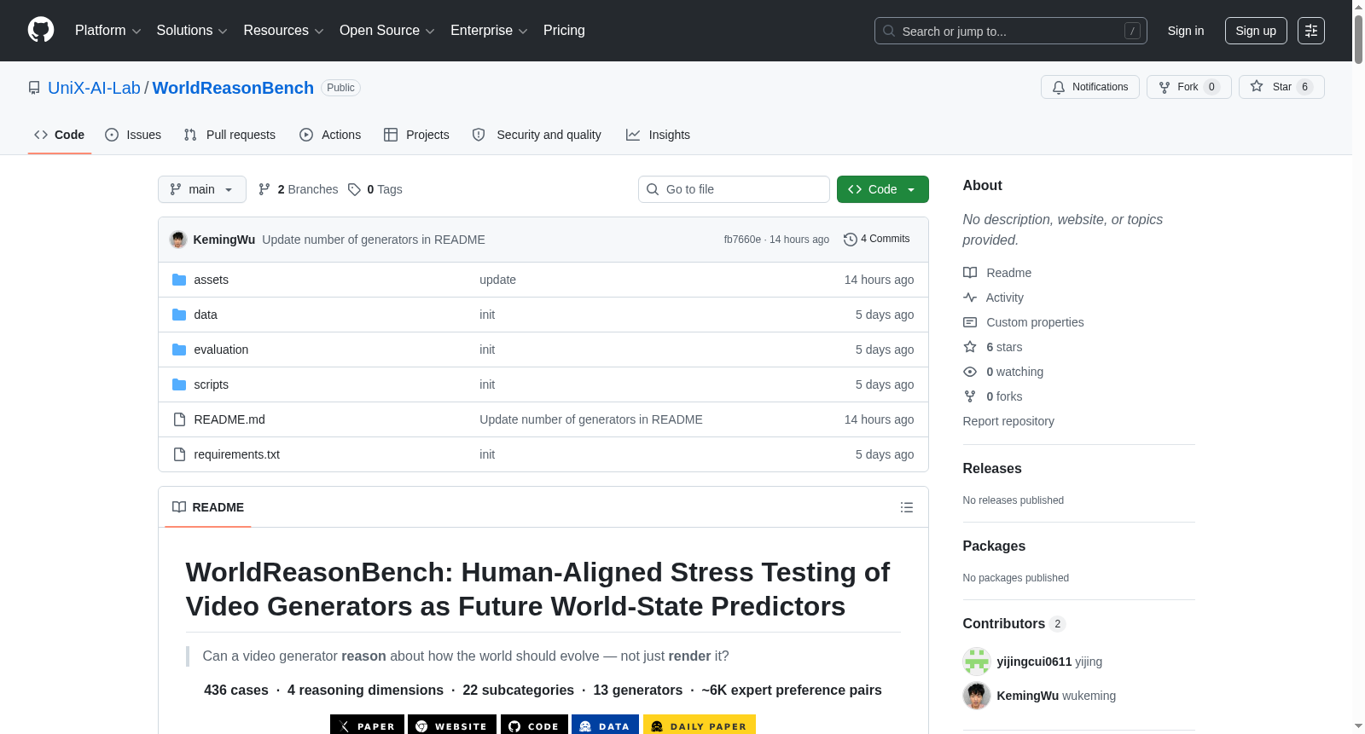Viewport: 1365px width, 734px height.
Task: Click the Sign up button
Action: click(x=1256, y=31)
